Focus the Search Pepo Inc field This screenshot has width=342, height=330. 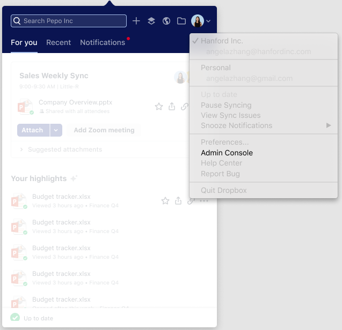click(x=69, y=21)
